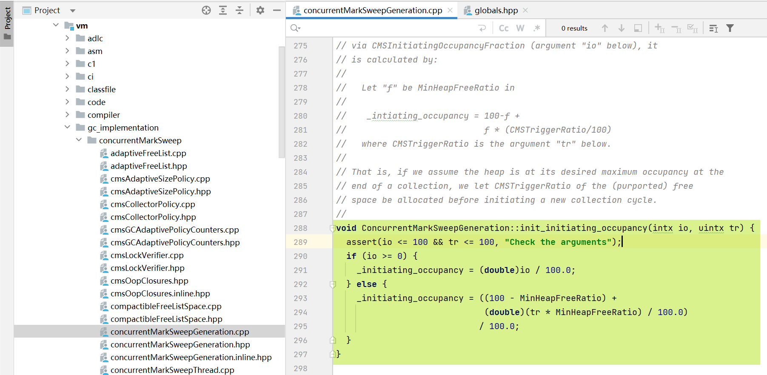Image resolution: width=767 pixels, height=375 pixels.
Task: Go to previous search occurrence arrow
Action: coord(605,28)
